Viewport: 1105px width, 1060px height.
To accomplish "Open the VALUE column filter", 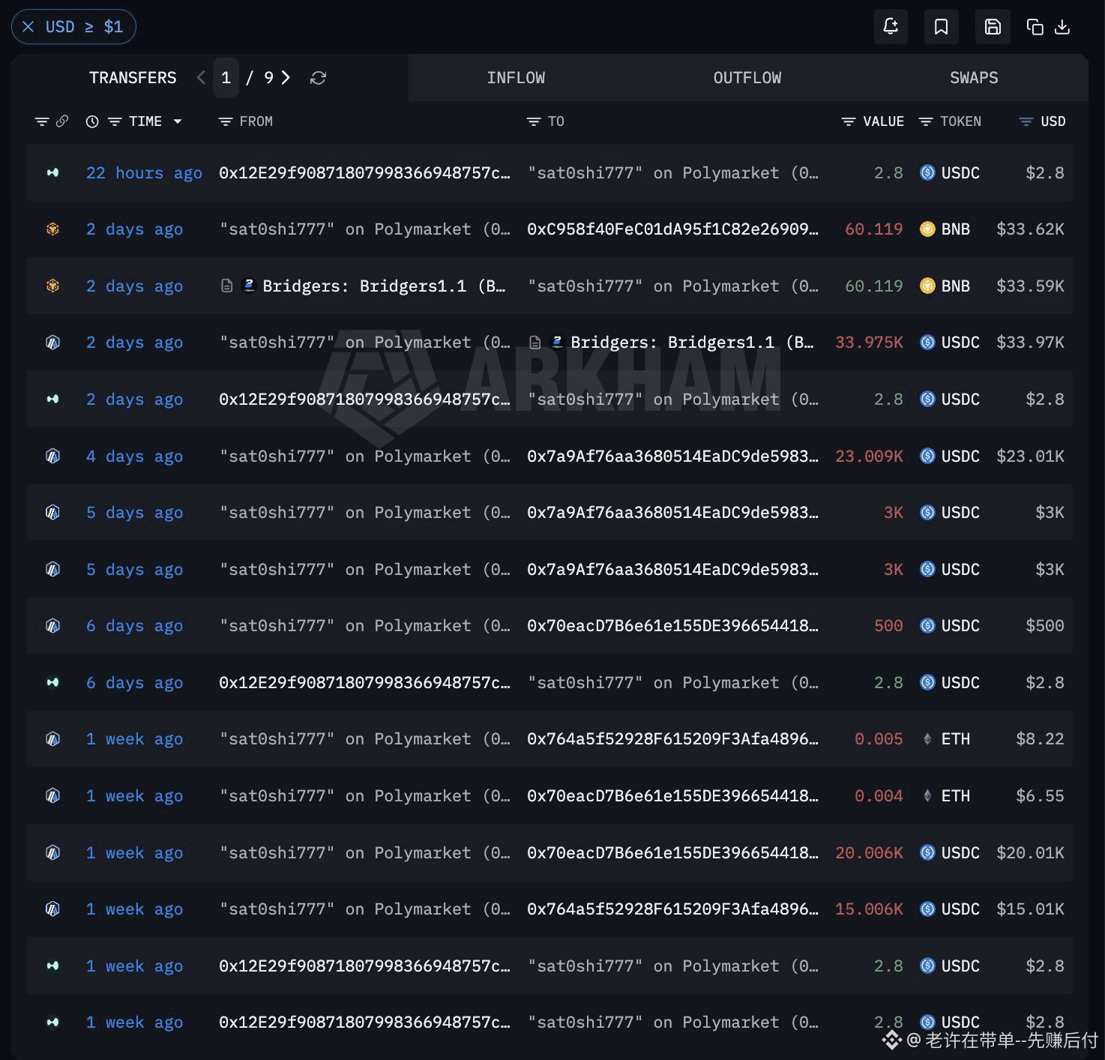I will [849, 121].
